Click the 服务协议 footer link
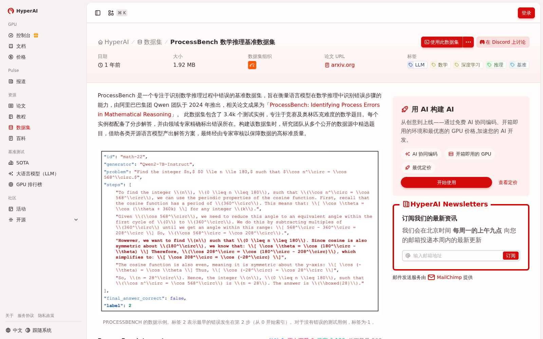 pos(26,316)
